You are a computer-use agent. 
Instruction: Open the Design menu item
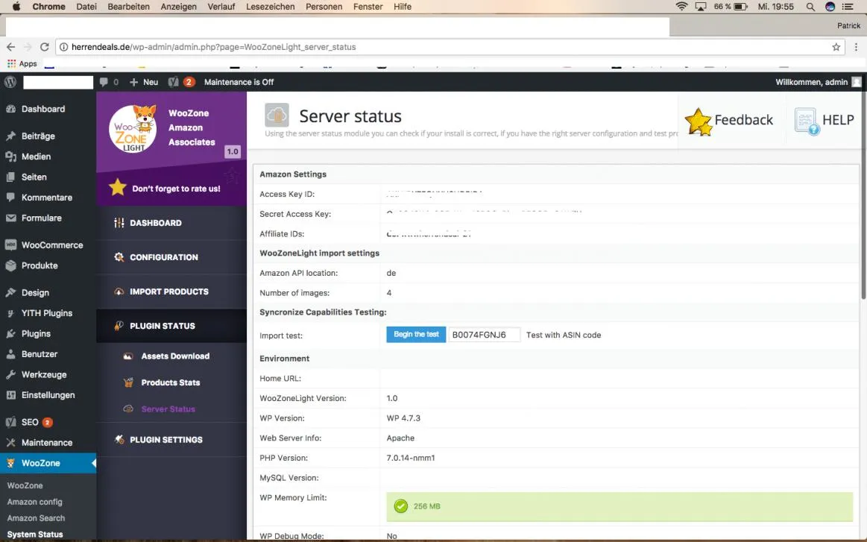35,292
